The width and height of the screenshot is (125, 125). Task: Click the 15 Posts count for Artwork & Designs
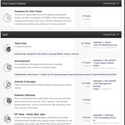(86, 83)
